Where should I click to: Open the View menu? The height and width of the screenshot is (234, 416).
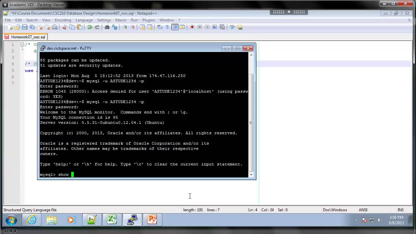pyautogui.click(x=46, y=20)
